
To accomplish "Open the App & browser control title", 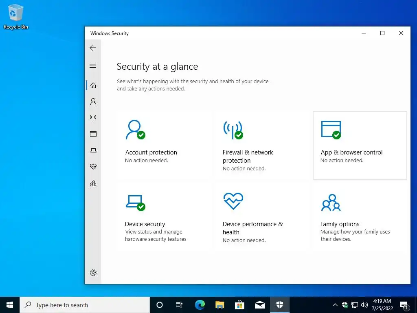I will 351,152.
